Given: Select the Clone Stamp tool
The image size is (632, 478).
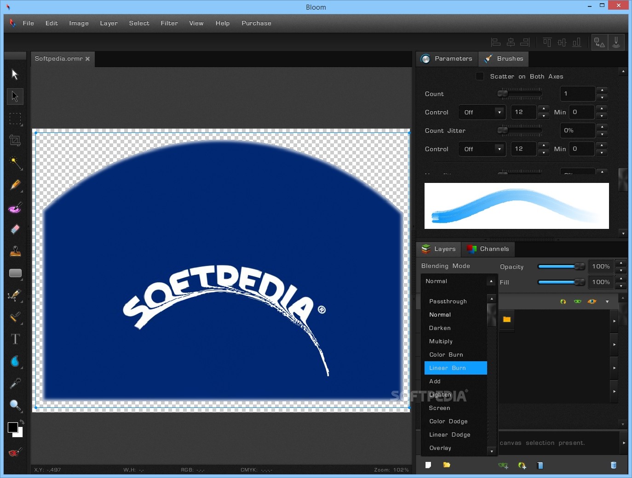Looking at the screenshot, I should click(x=15, y=251).
